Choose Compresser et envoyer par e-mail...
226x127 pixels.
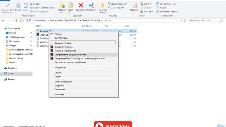pos(84,55)
